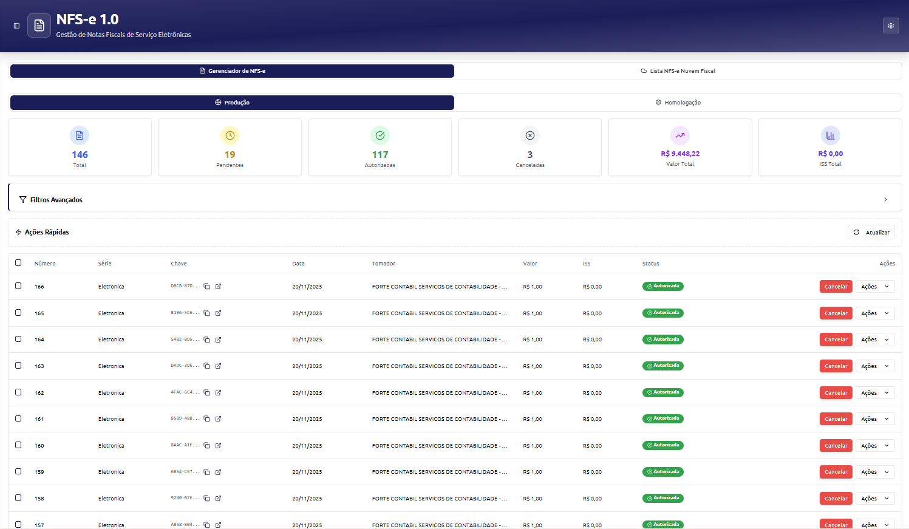This screenshot has height=529, width=909.
Task: Open external link for nota 163
Action: (x=218, y=366)
